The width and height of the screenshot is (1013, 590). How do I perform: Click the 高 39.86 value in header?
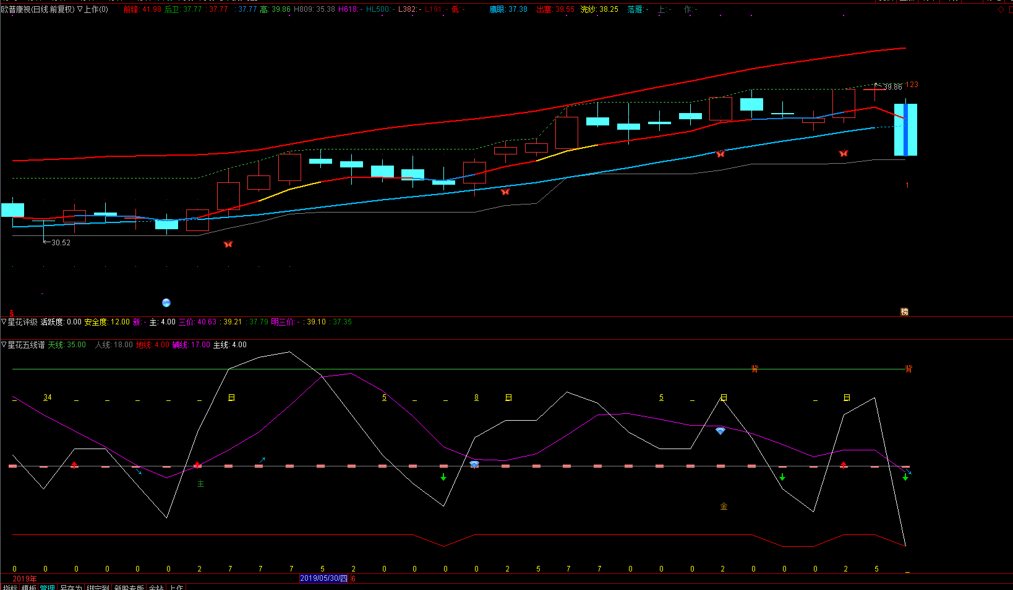coord(275,9)
